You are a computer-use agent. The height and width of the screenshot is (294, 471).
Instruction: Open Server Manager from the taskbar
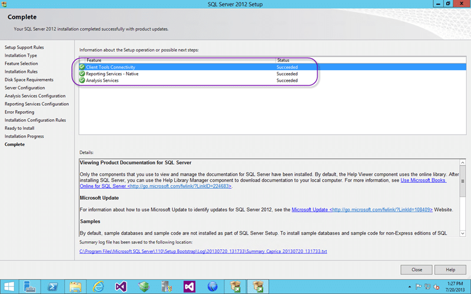[x=31, y=286]
